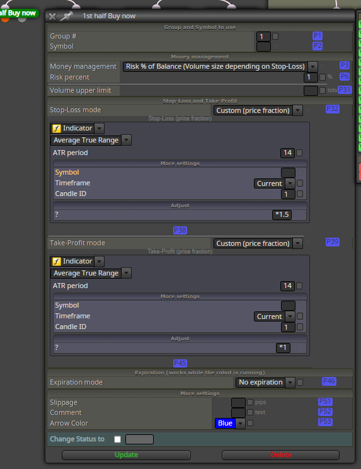Enable the Change Status to checkbox

point(117,439)
